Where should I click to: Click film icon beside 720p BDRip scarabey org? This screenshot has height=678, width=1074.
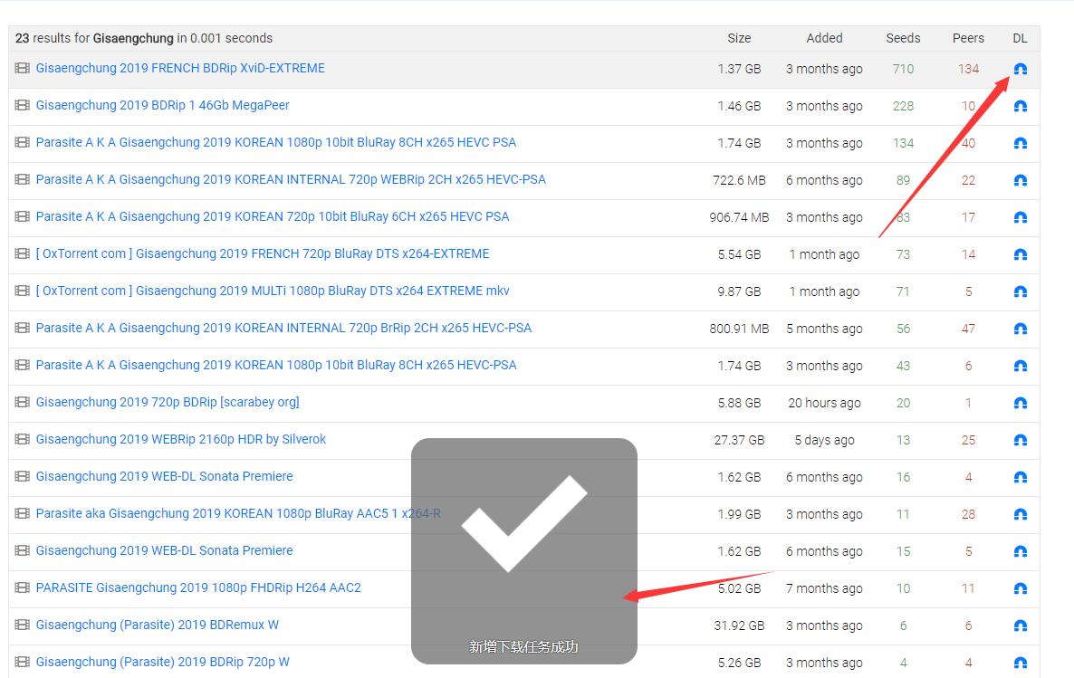click(22, 402)
